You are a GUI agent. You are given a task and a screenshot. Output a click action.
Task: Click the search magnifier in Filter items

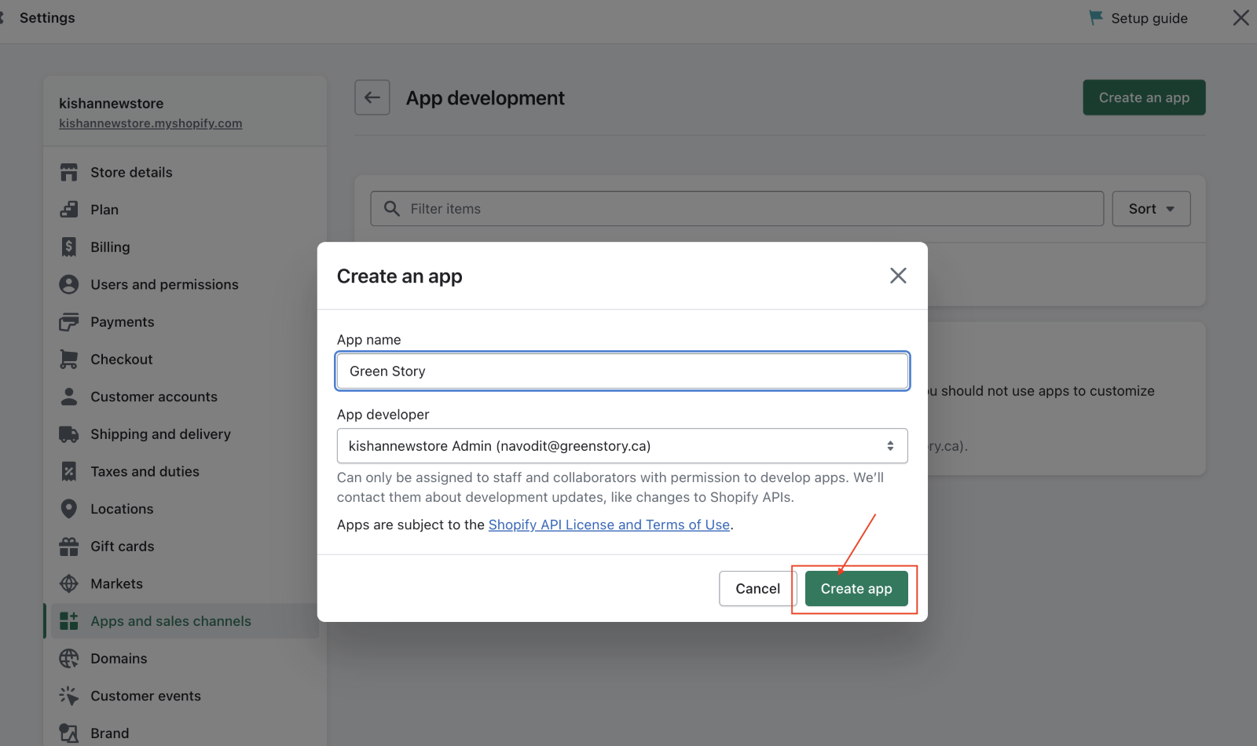coord(391,209)
